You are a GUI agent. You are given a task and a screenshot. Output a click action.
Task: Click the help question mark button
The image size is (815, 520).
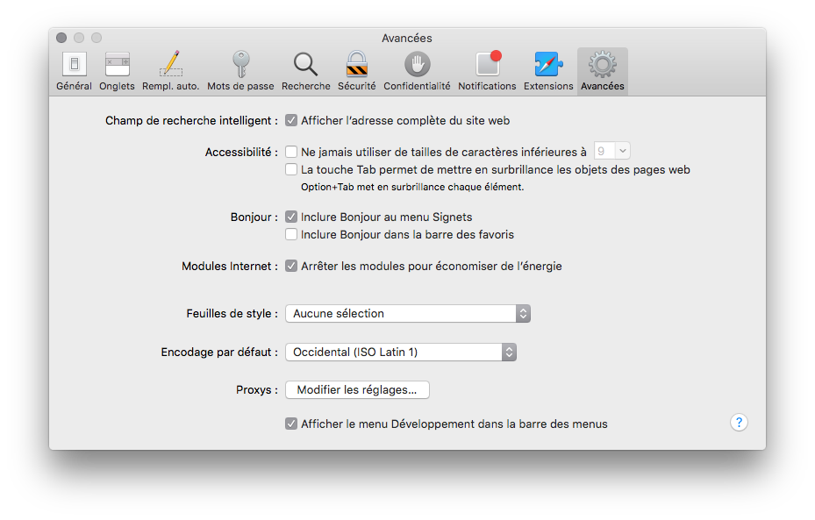739,423
